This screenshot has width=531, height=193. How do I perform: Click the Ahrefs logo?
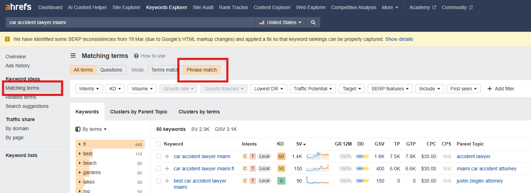click(18, 7)
